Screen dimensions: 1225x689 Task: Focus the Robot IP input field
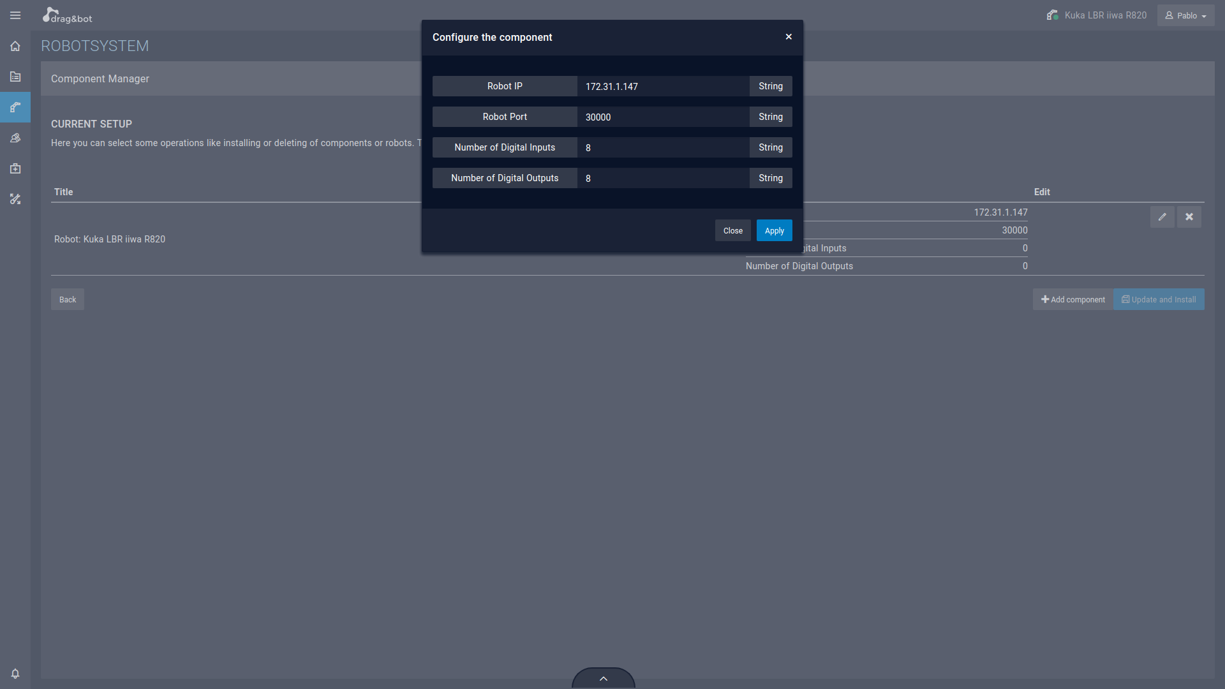(664, 86)
